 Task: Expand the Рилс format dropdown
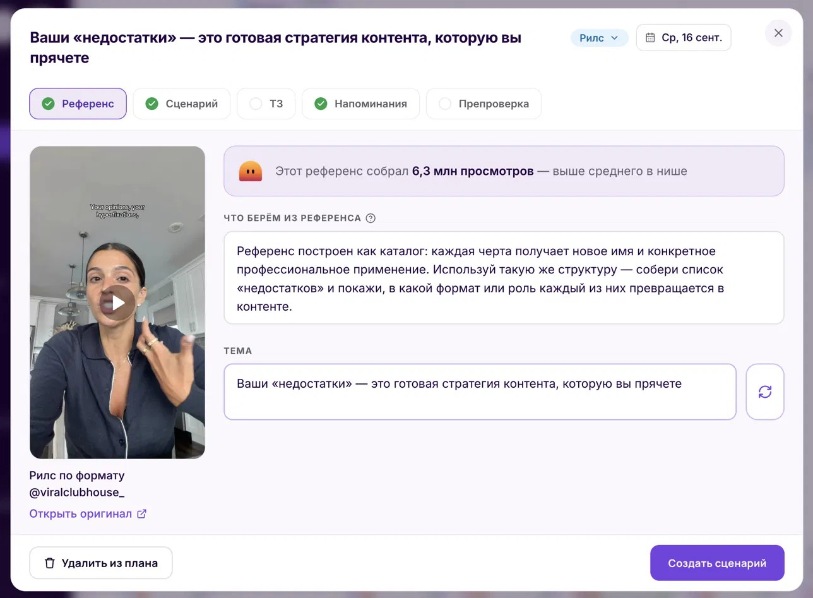coord(599,38)
